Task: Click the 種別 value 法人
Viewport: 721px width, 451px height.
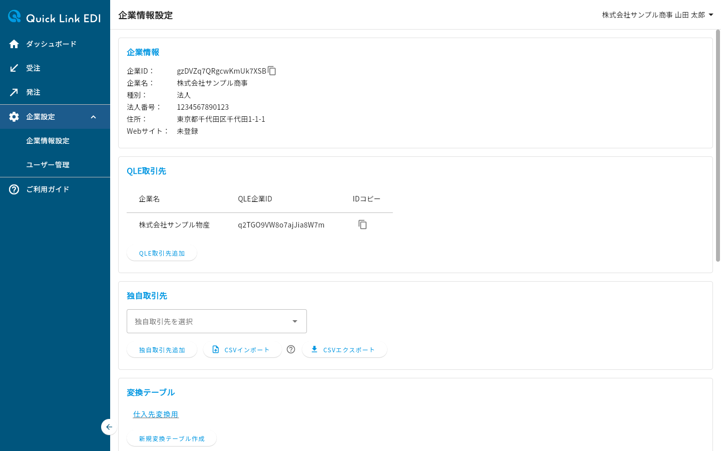Action: pos(184,95)
